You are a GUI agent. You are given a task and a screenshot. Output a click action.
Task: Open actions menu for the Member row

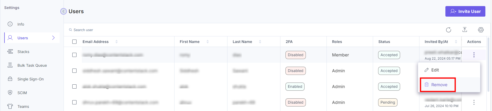point(474,55)
